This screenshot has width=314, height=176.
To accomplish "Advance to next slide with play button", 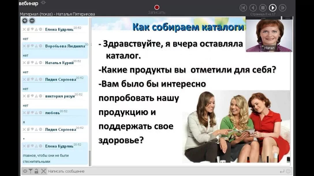I will (272, 8).
